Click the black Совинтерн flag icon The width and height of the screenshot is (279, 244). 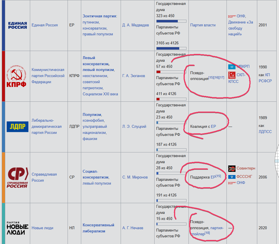[x=232, y=168]
